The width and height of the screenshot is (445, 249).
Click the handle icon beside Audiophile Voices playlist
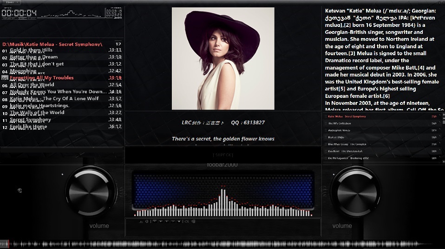pos(326,130)
